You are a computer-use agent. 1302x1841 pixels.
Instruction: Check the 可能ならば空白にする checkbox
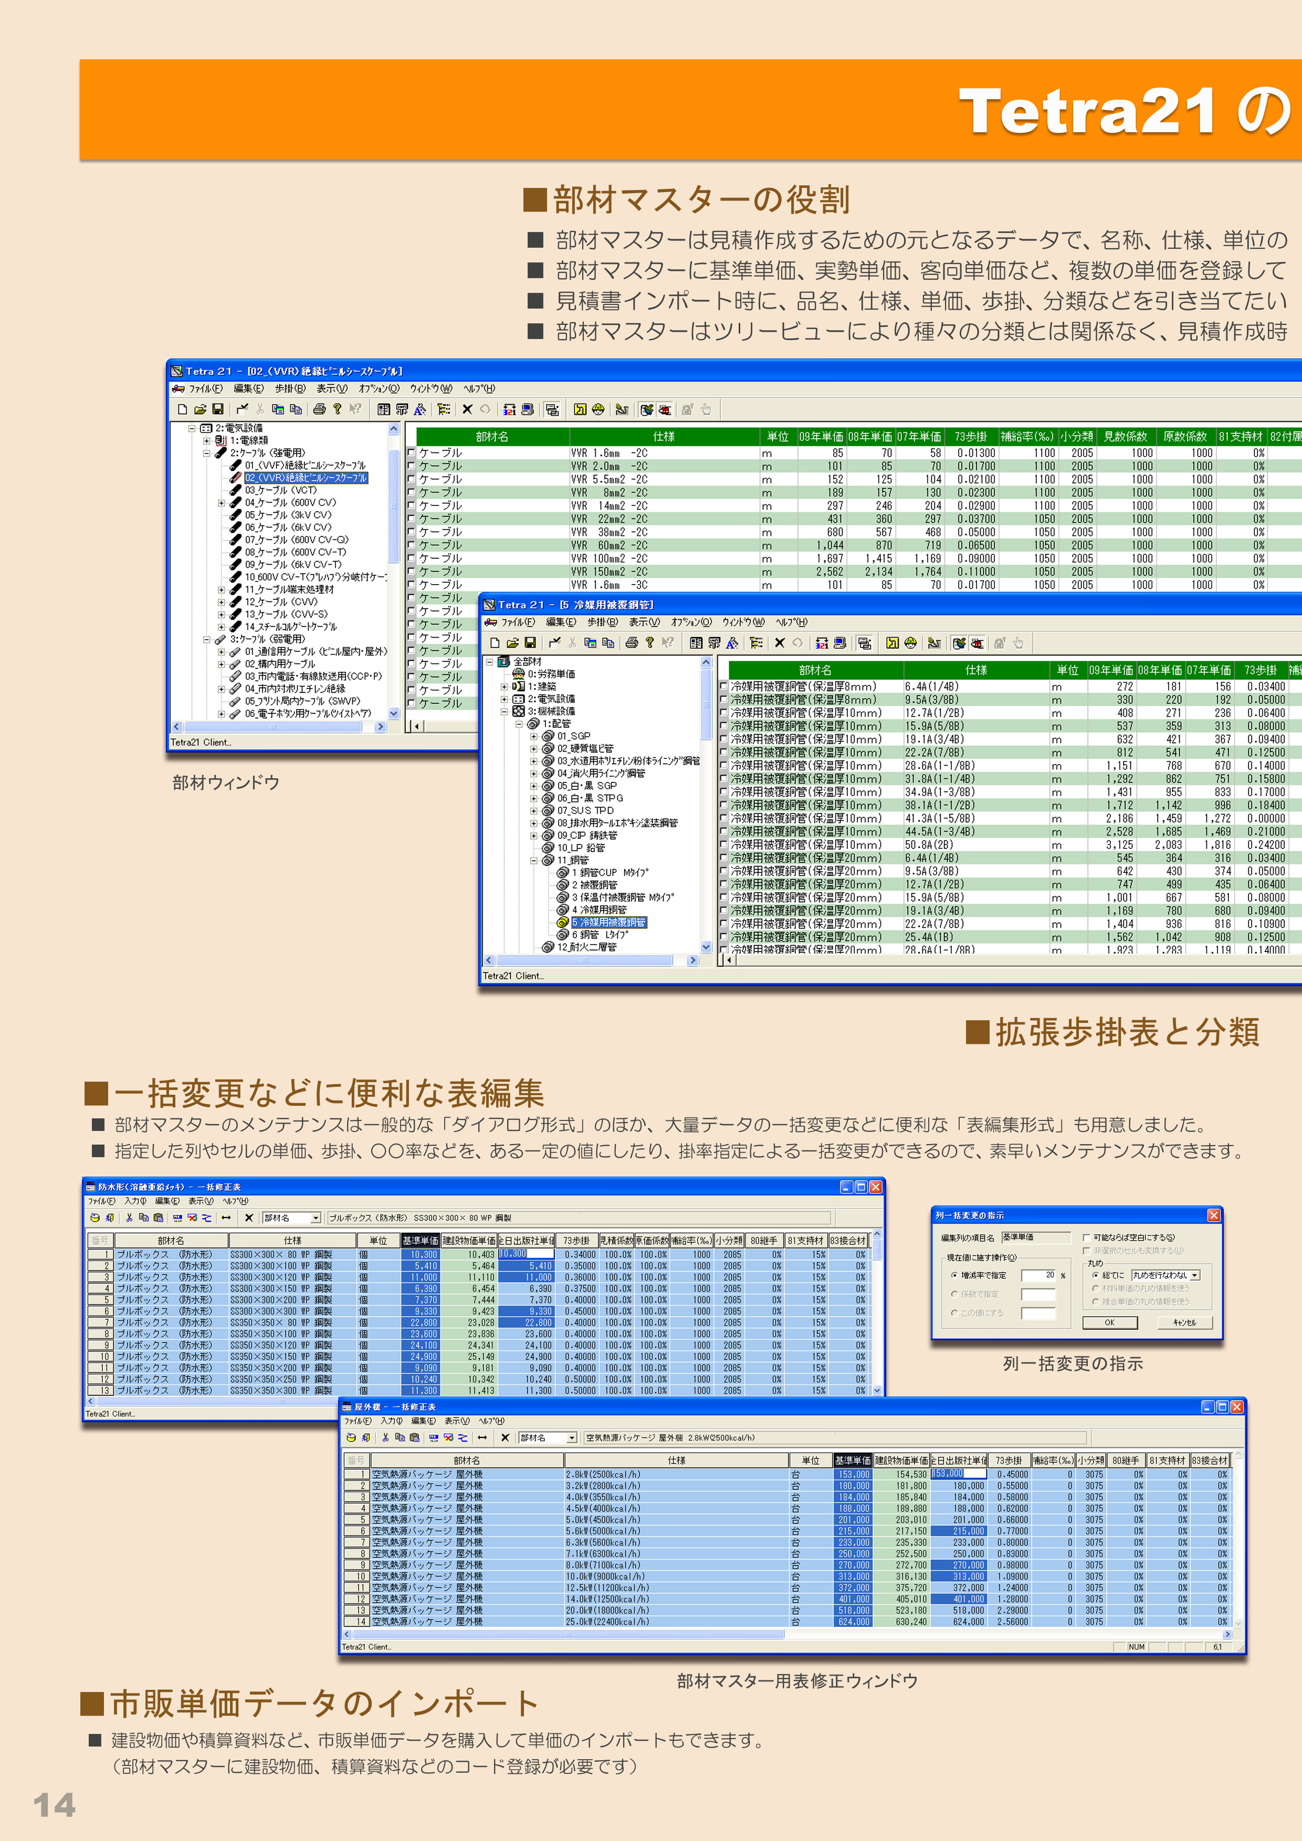click(x=1086, y=1237)
